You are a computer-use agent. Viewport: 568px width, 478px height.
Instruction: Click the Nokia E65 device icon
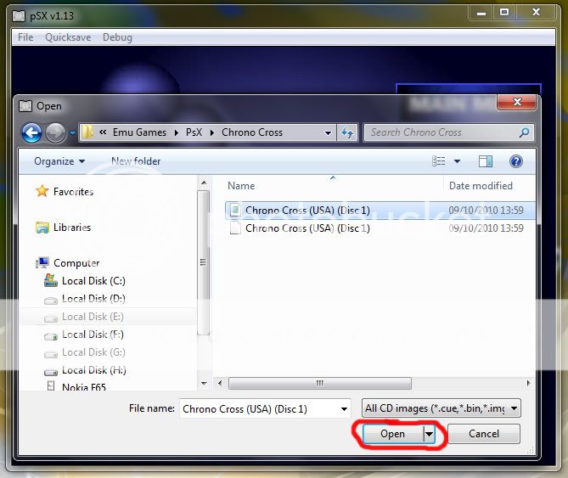[x=51, y=385]
